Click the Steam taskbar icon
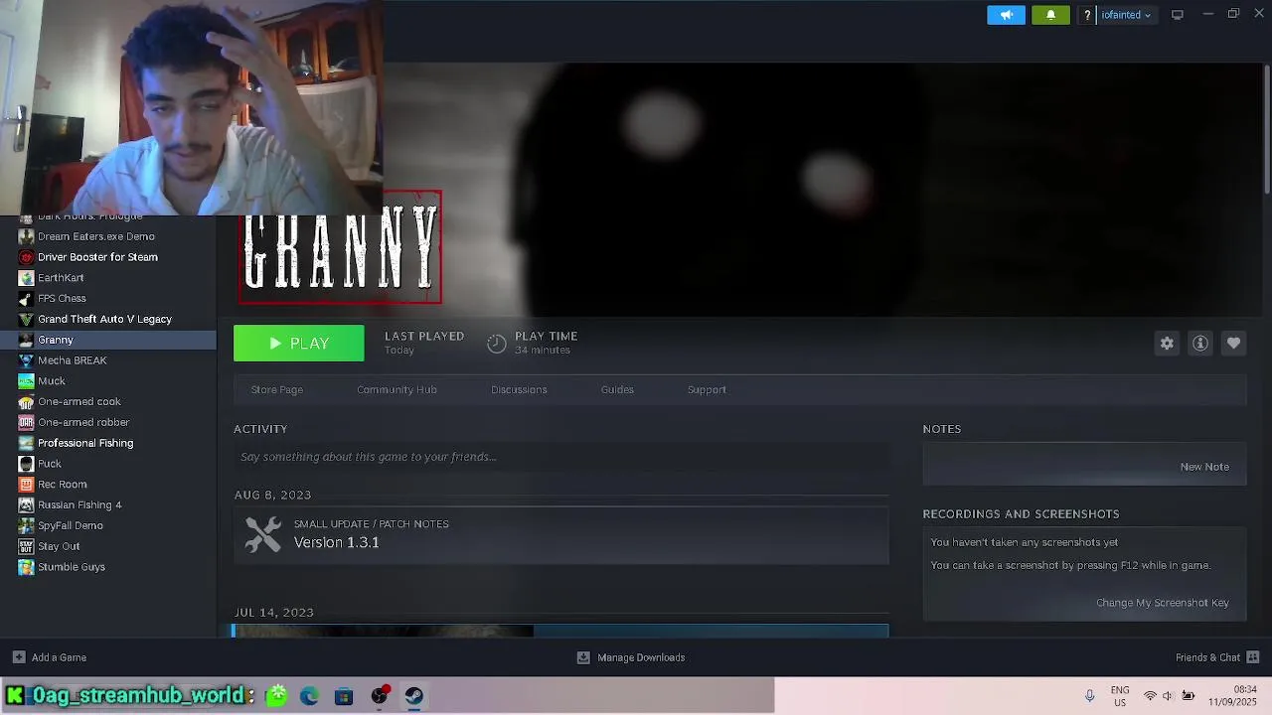1272x715 pixels. tap(414, 696)
